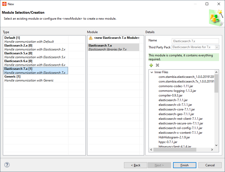Viewport: 225px width, 172px height.
Task: Maximize the New dialog window
Action: click(x=207, y=4)
